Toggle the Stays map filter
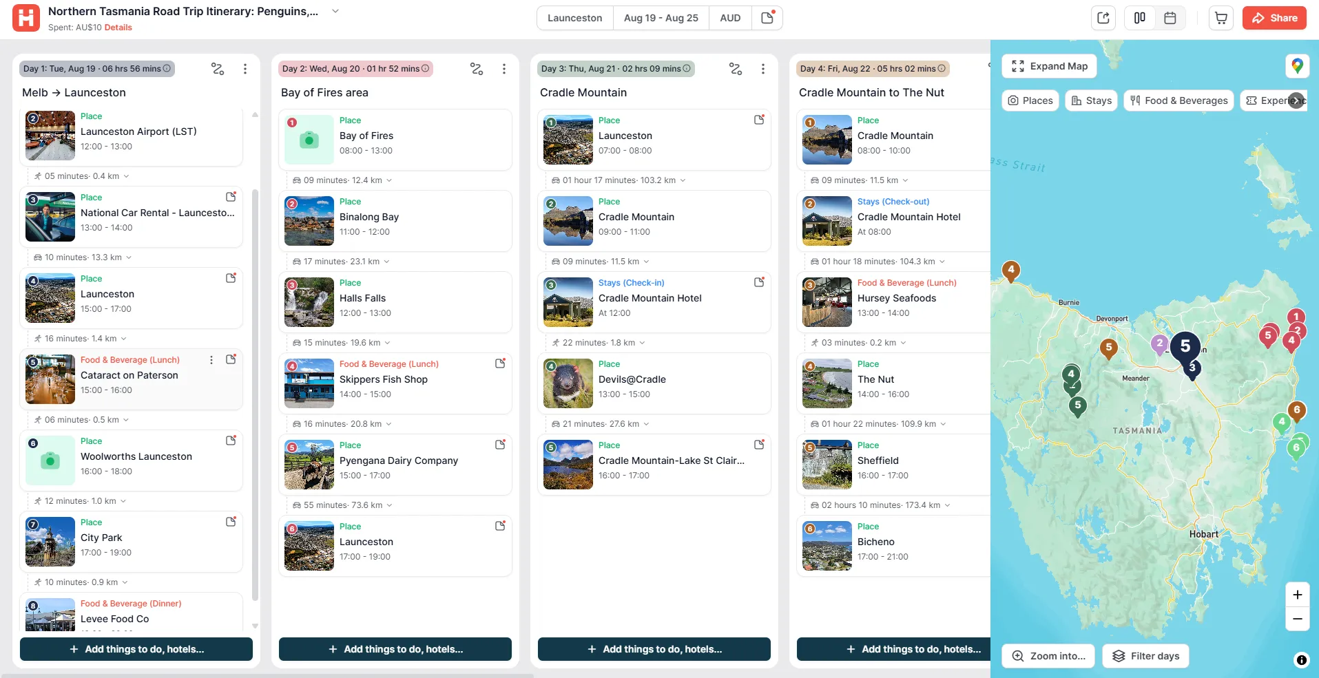Screen dimensions: 1319x678 pyautogui.click(x=1092, y=100)
